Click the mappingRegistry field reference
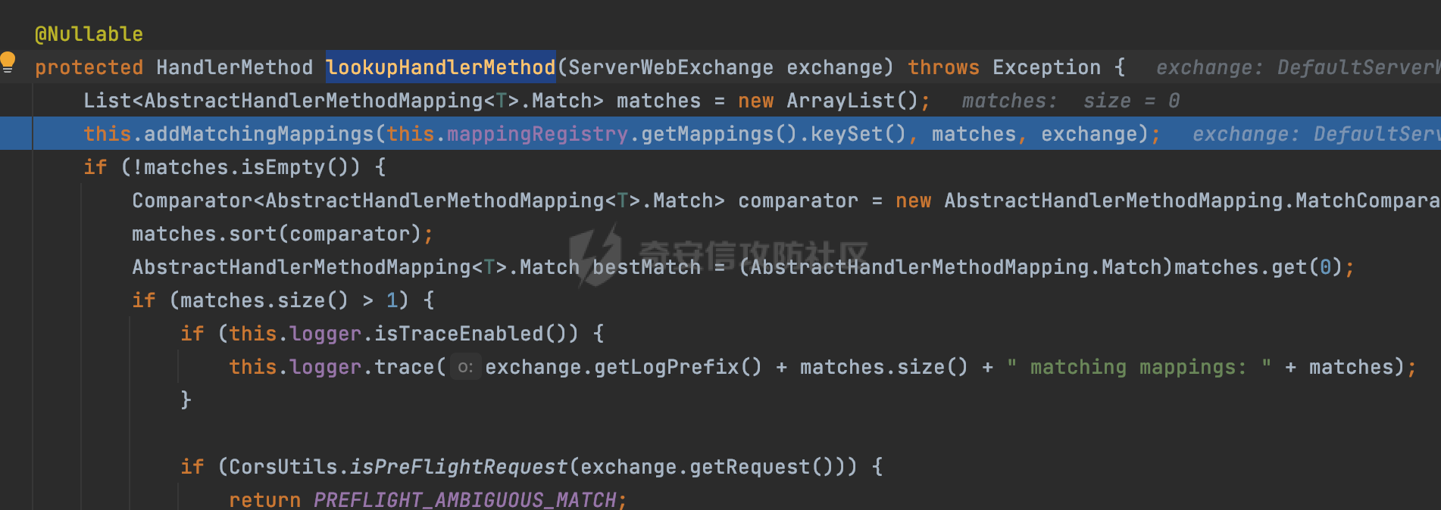This screenshot has height=510, width=1441. 537,134
